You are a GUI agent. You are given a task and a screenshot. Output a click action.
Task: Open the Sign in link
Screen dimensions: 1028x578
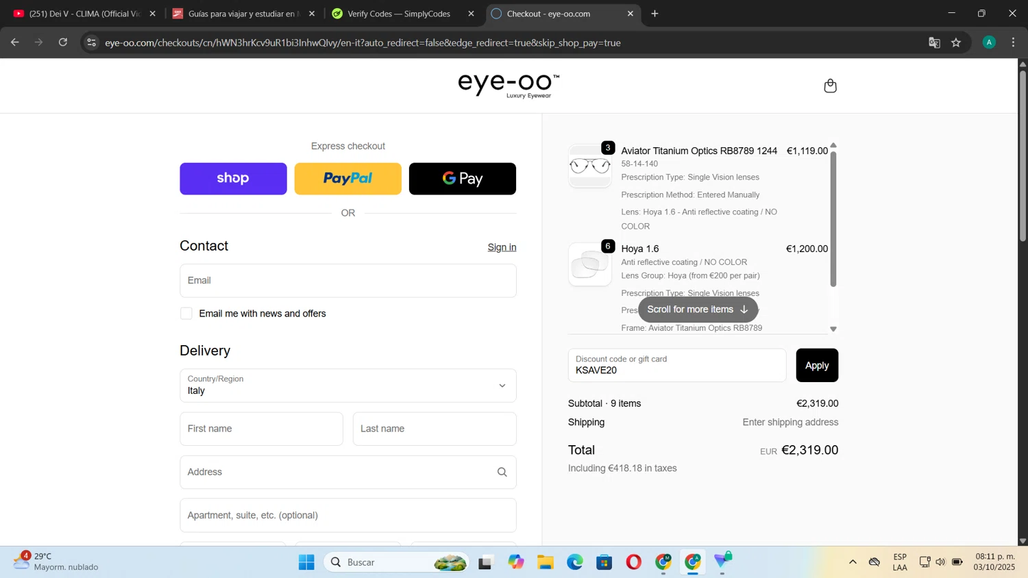[x=502, y=247]
